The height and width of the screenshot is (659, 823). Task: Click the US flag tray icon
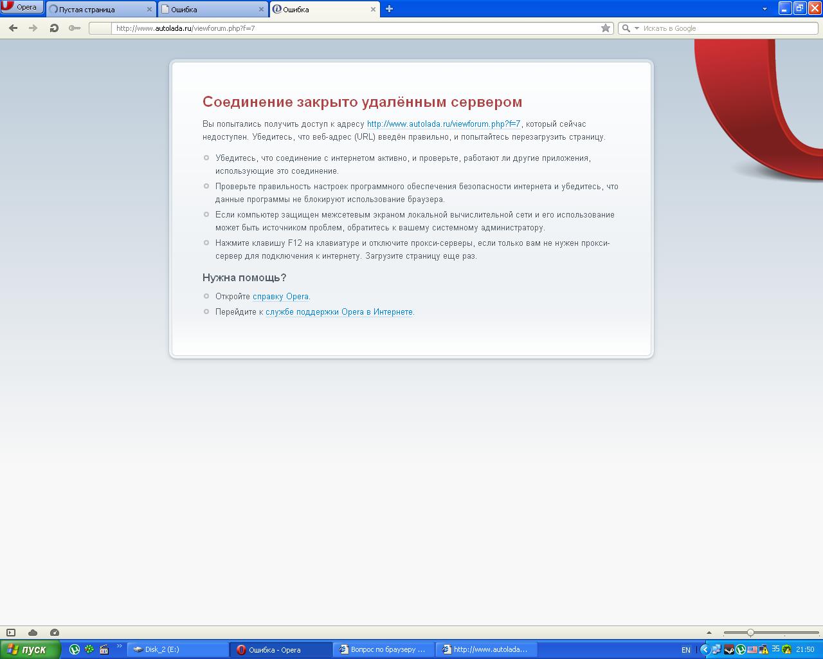coord(752,649)
